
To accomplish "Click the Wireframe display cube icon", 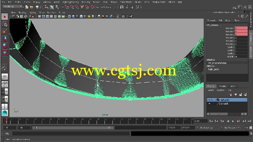I will (69, 16).
